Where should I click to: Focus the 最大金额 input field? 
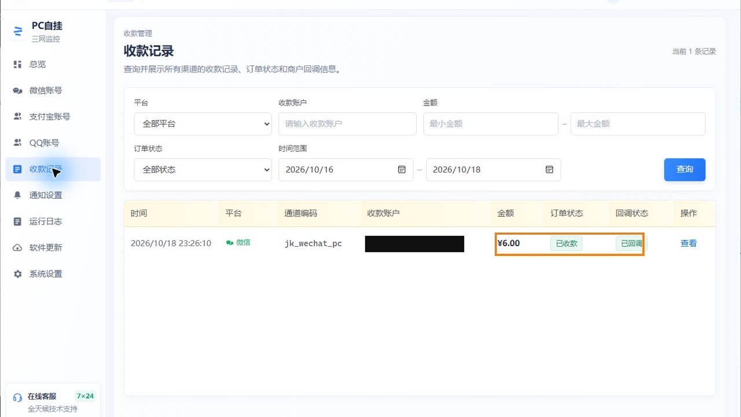tap(638, 123)
